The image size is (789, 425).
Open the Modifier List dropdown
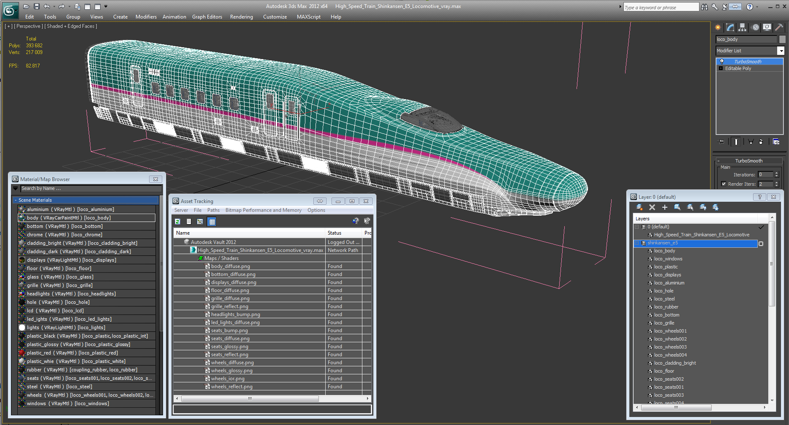[781, 51]
